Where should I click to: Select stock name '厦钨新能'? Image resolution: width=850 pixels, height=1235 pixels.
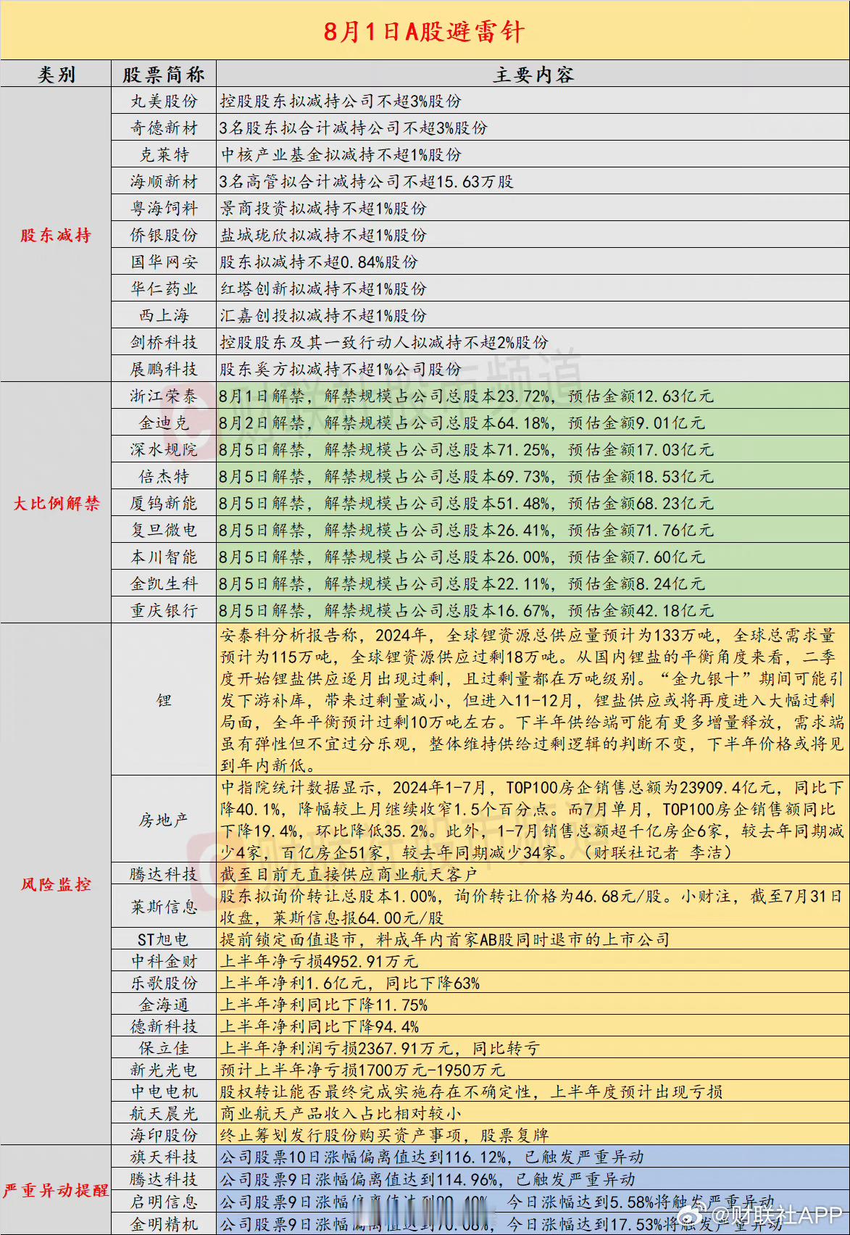(x=164, y=504)
